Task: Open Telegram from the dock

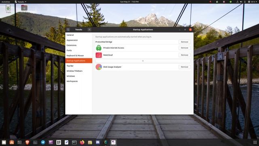Action: 43,142
